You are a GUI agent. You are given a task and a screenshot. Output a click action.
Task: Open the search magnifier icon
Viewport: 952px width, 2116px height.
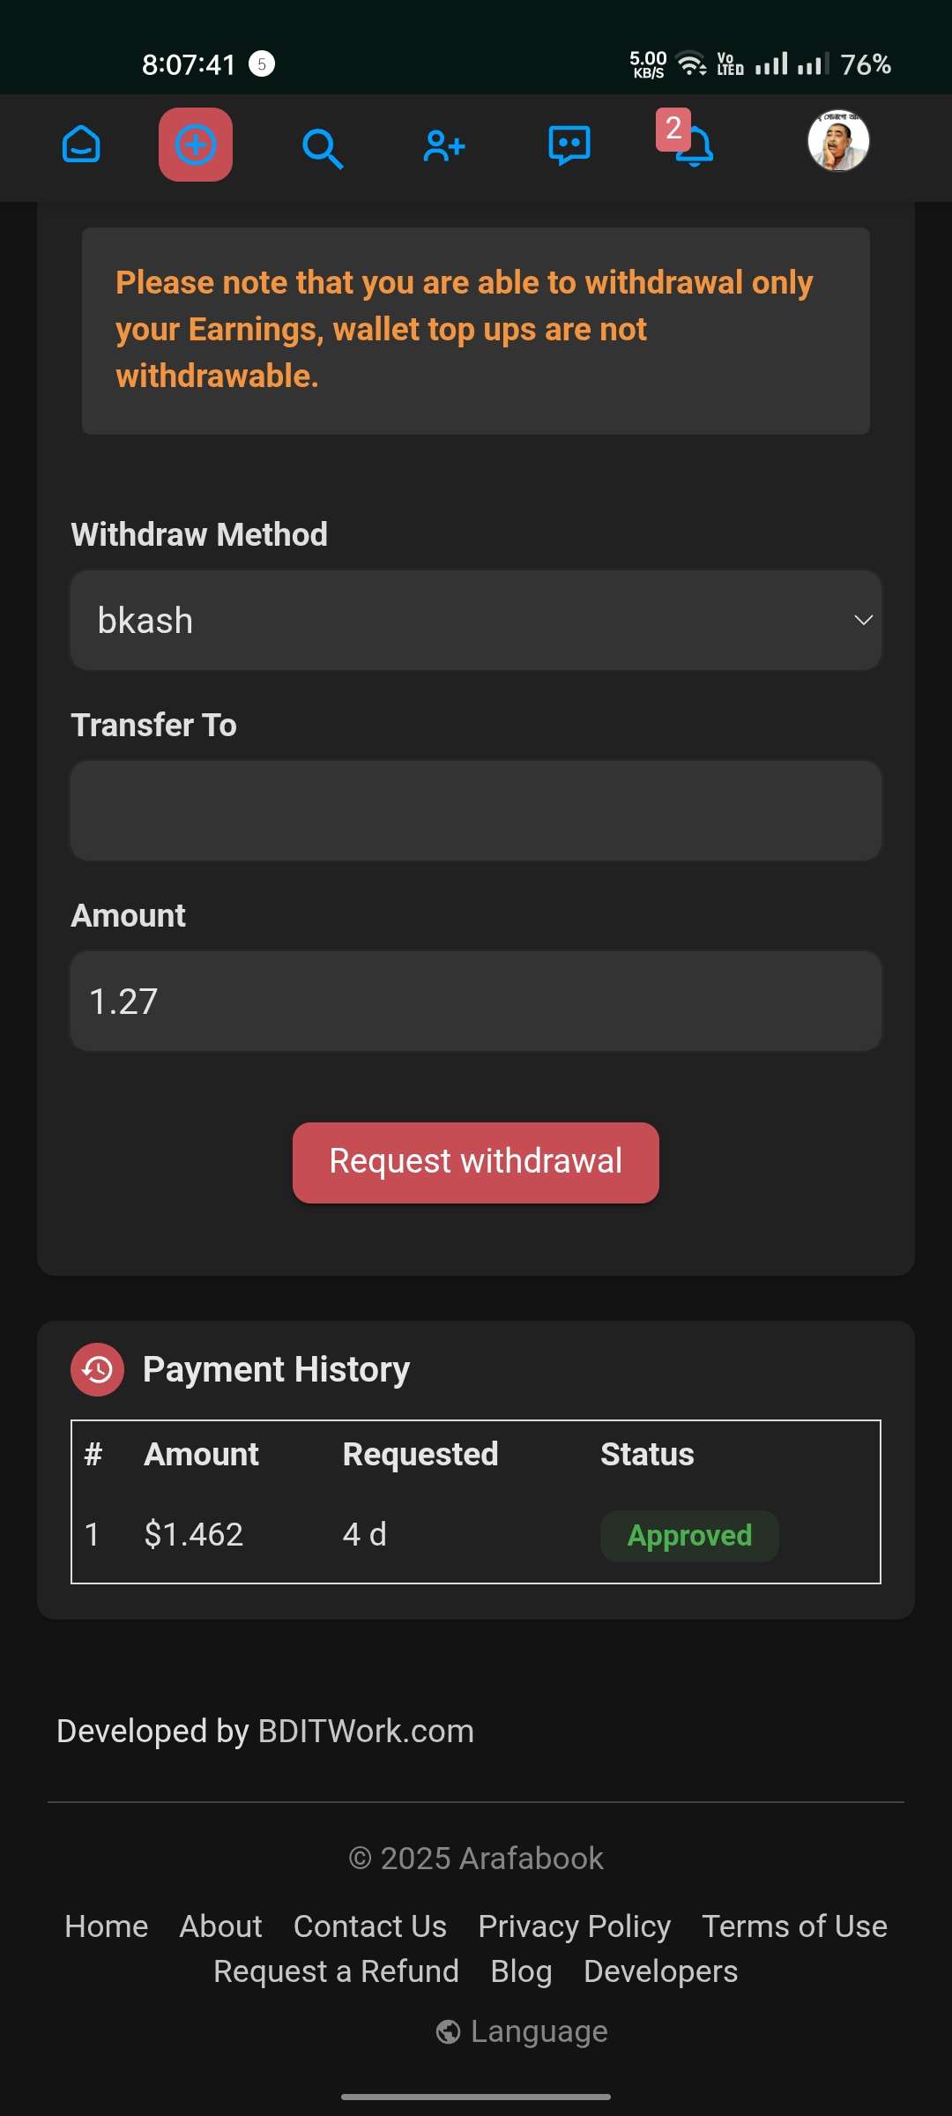tap(322, 147)
